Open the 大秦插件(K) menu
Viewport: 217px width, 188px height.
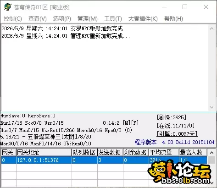coord(143,19)
